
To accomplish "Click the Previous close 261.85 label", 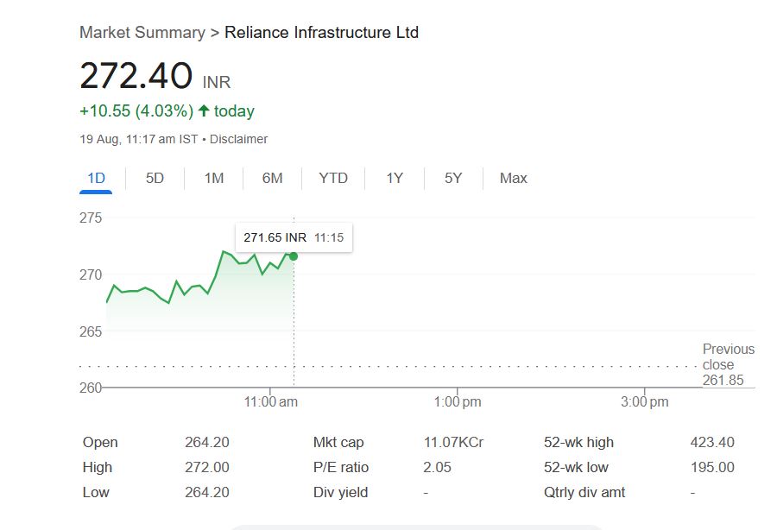I will [x=728, y=364].
